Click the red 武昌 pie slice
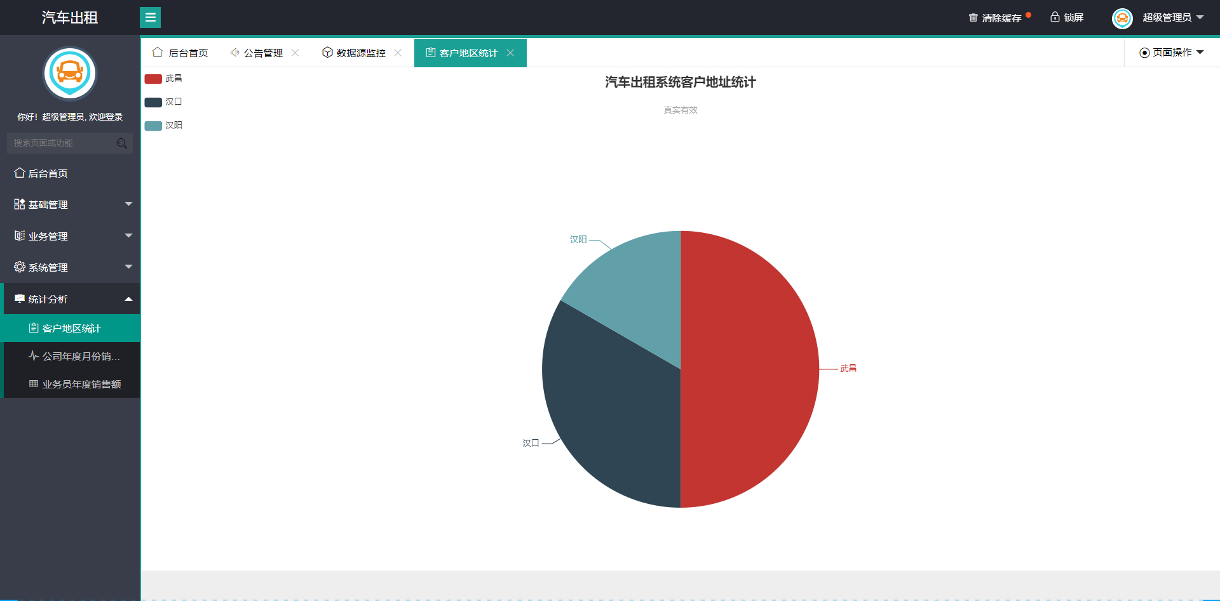Viewport: 1220px width, 601px height. pos(750,369)
